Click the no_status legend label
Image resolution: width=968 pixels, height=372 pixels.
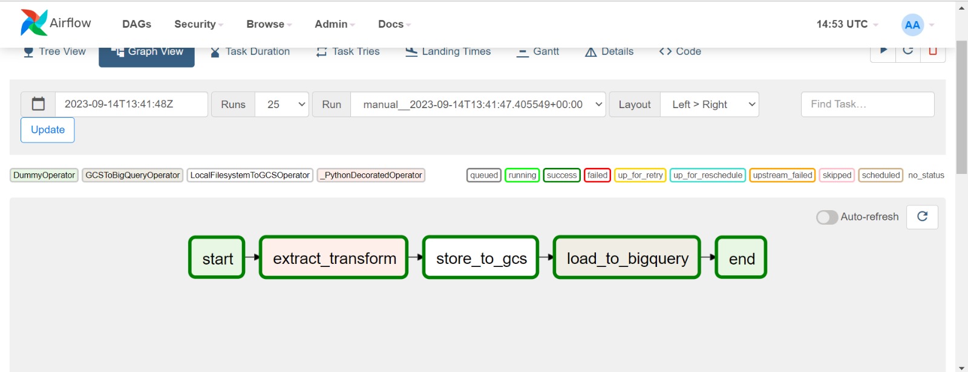(x=926, y=175)
